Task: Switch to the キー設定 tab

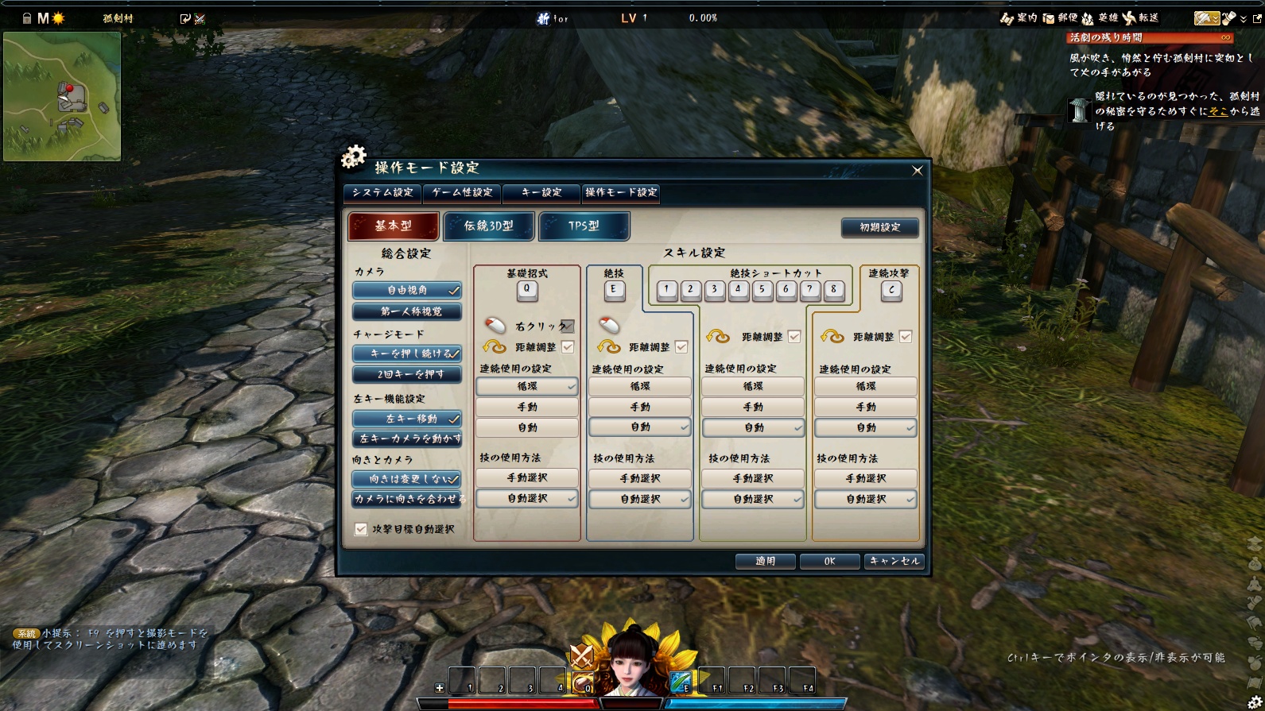Action: pyautogui.click(x=541, y=192)
